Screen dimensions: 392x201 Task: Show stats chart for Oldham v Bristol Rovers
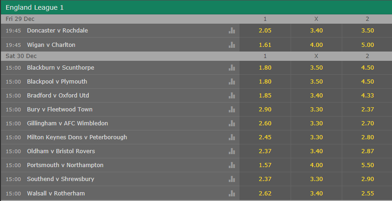(x=232, y=151)
